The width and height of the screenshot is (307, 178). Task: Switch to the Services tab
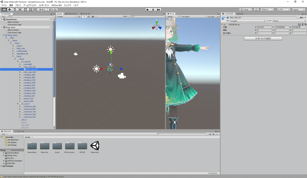point(240,14)
